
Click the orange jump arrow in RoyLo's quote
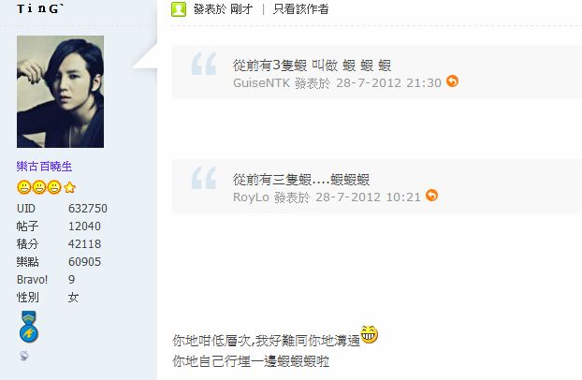[431, 196]
